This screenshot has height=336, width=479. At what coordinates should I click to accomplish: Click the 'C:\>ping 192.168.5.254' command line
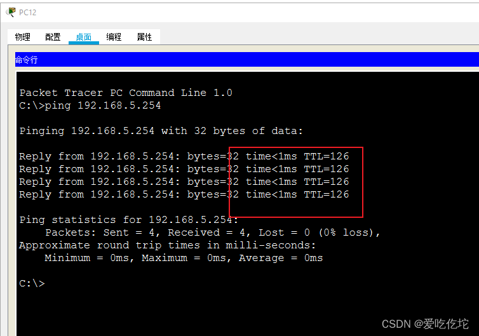[90, 105]
